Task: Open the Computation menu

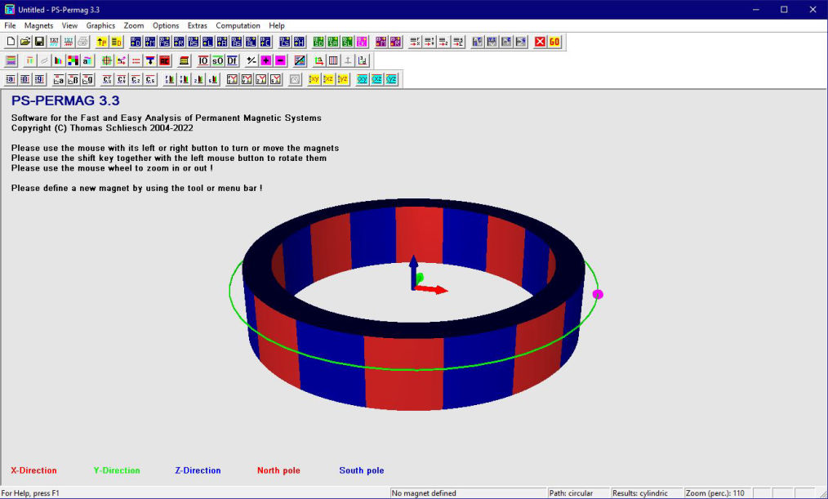Action: (238, 25)
